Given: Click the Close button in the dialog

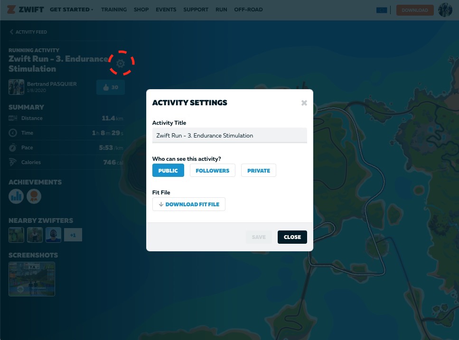Looking at the screenshot, I should pyautogui.click(x=292, y=237).
